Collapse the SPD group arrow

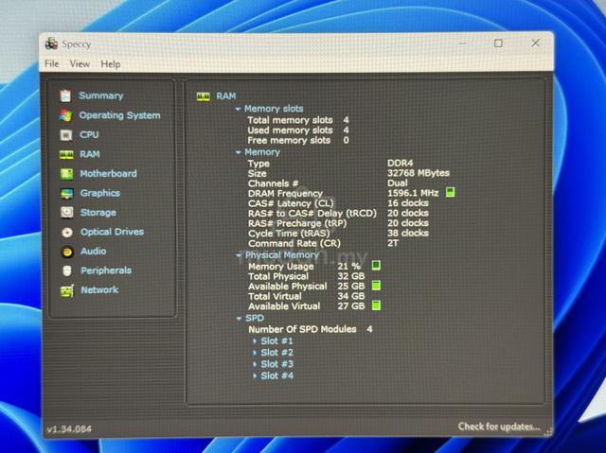click(x=239, y=319)
